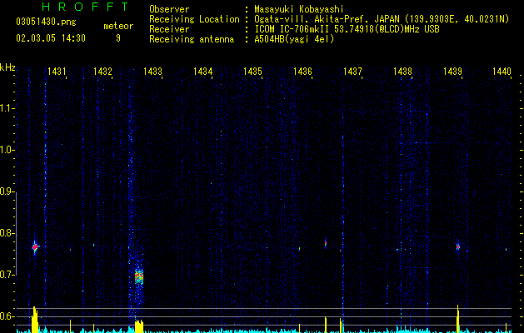The width and height of the screenshot is (524, 333).
Task: Click the meteor echo between 1436 and 1437
Action: tap(326, 243)
